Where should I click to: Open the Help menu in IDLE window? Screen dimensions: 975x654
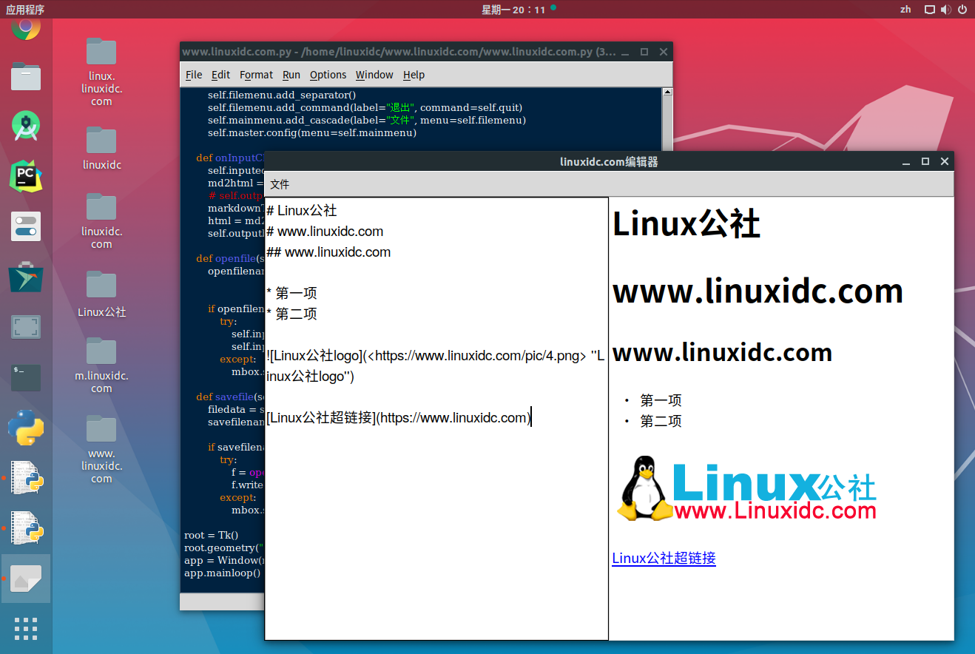tap(414, 75)
